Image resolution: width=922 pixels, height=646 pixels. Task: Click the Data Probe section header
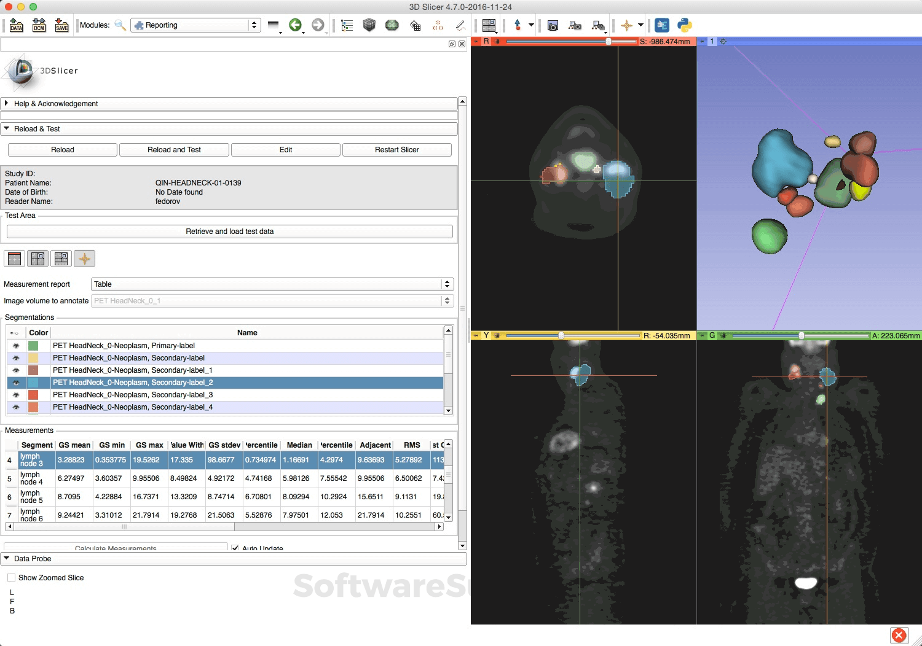click(x=34, y=559)
